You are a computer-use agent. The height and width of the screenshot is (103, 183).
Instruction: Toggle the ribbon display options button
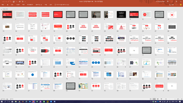click(168, 2)
